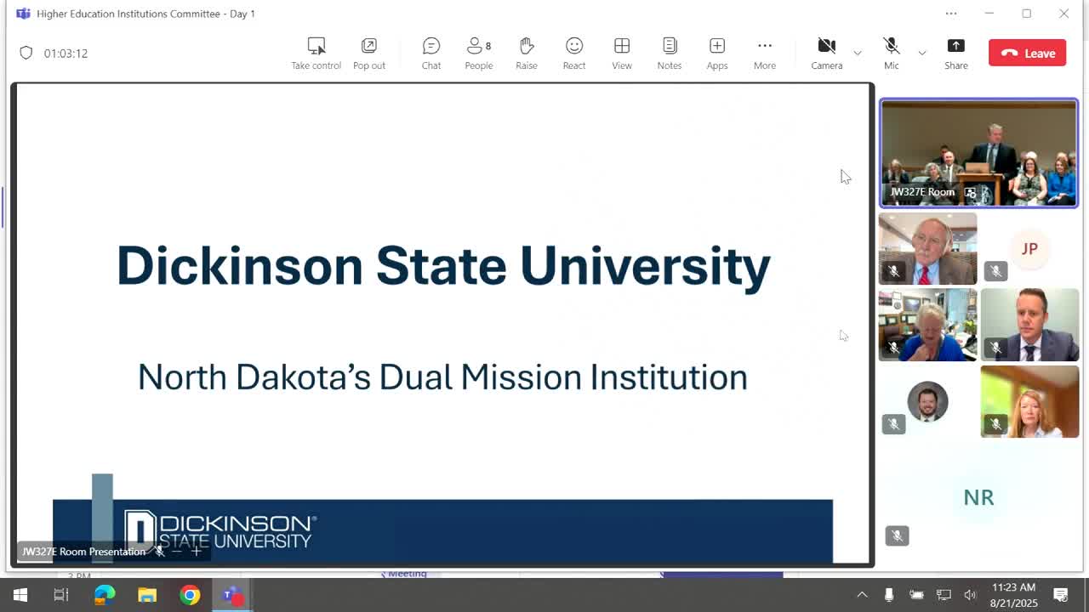
Task: Click the battery status tray icon
Action: point(916,595)
